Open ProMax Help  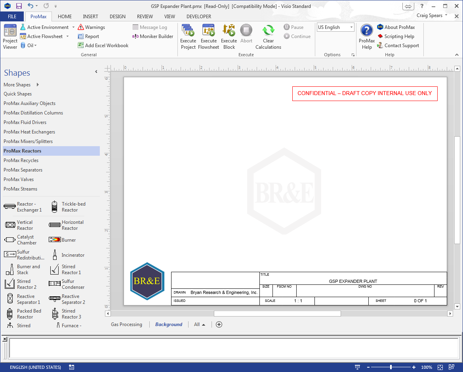(366, 36)
